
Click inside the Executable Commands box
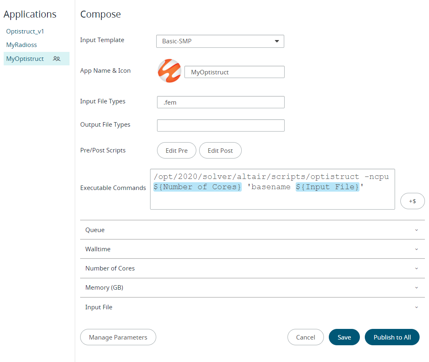click(272, 189)
